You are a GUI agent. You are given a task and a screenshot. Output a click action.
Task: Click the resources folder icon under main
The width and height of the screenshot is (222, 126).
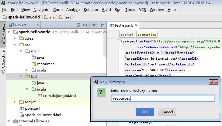point(34,64)
